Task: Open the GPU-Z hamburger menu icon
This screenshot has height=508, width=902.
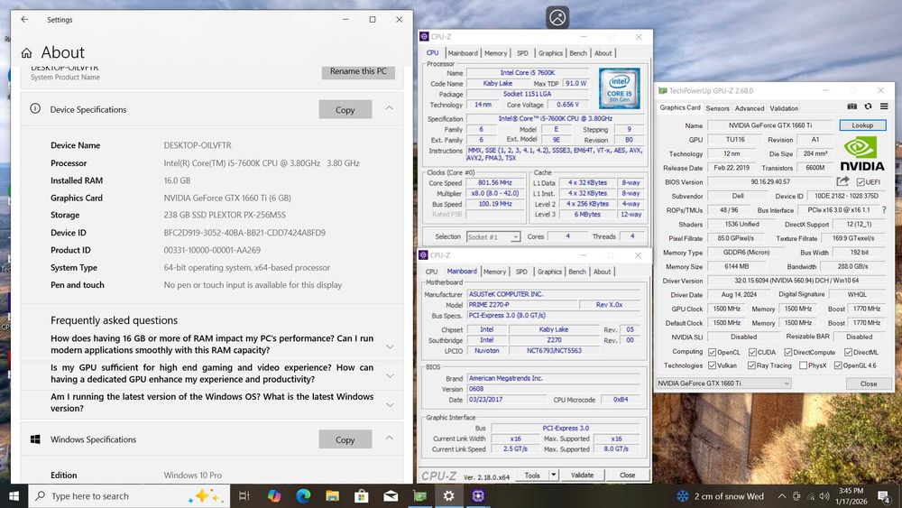Action: tap(884, 106)
